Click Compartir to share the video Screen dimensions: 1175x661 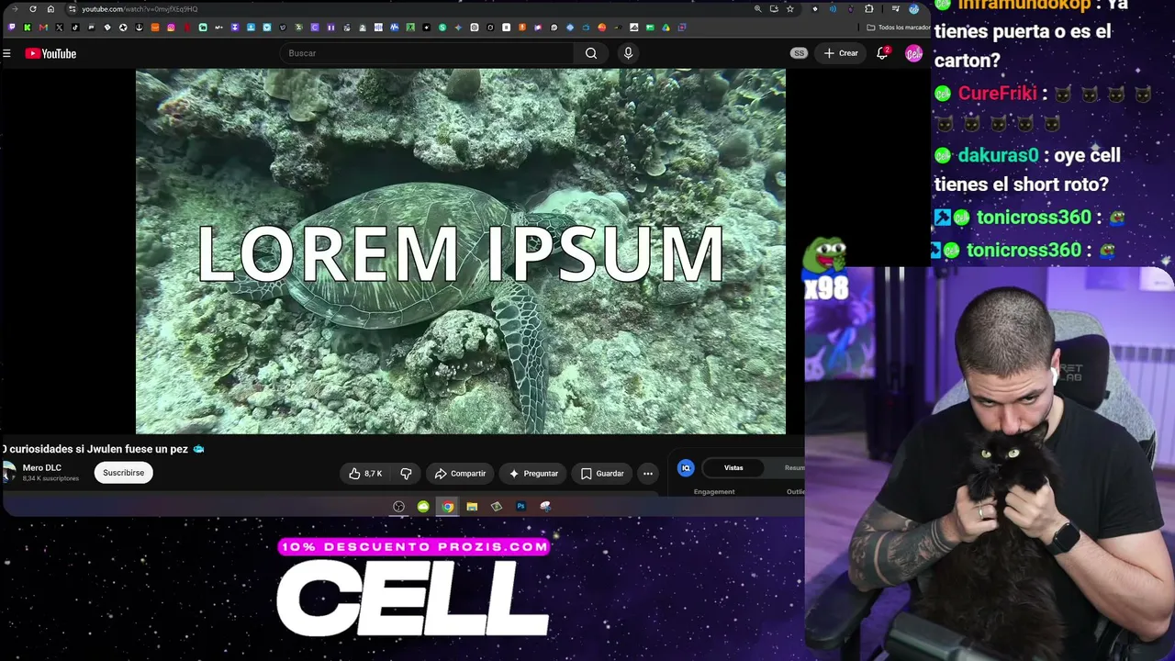(460, 474)
